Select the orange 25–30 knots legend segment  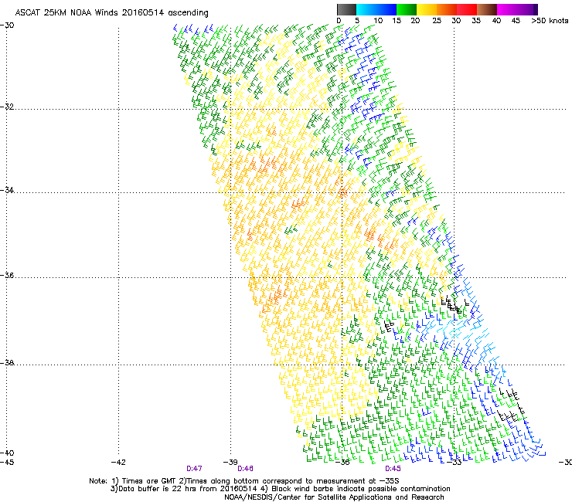tap(447, 9)
